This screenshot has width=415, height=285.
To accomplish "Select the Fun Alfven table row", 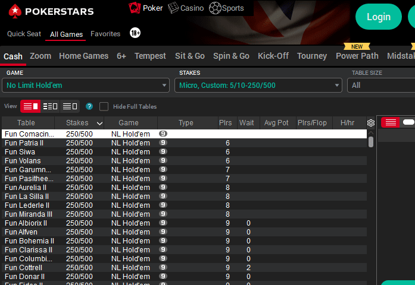I will pos(184,232).
